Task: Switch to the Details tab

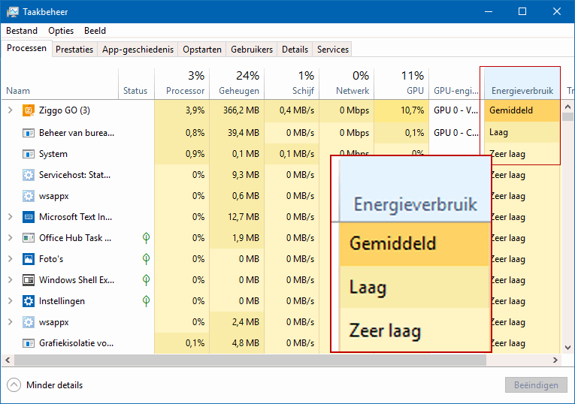Action: (x=295, y=50)
